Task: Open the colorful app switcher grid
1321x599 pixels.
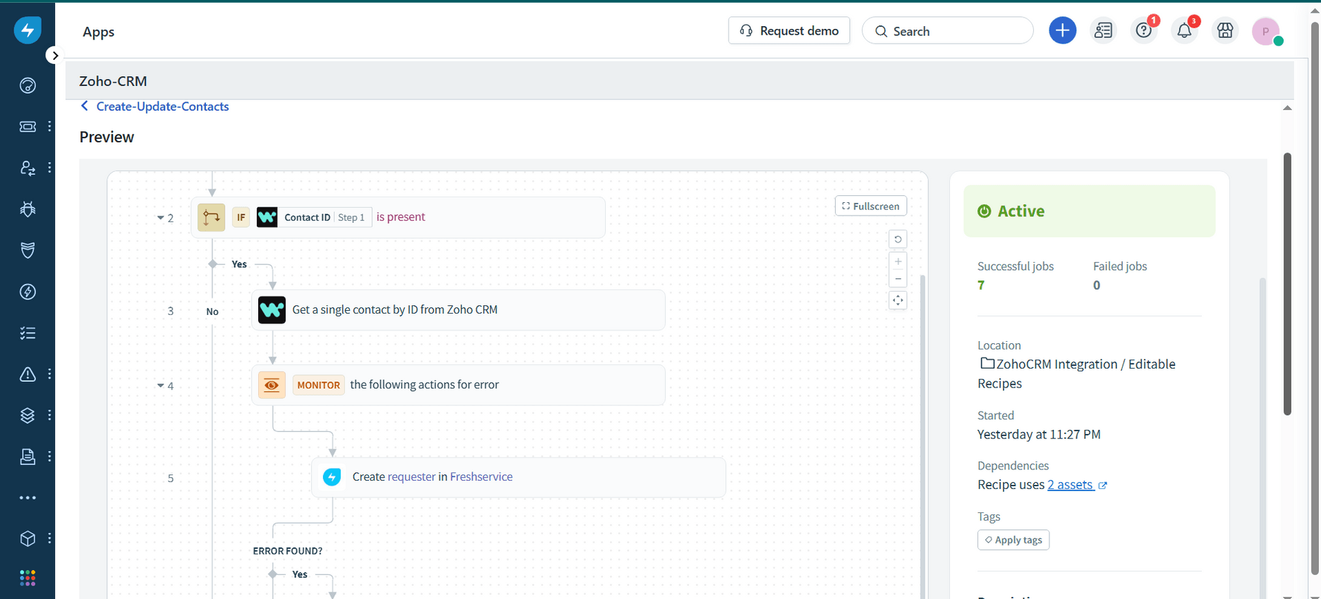Action: coord(28,579)
